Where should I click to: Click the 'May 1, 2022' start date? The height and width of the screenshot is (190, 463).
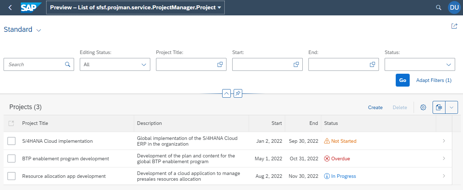click(x=268, y=159)
